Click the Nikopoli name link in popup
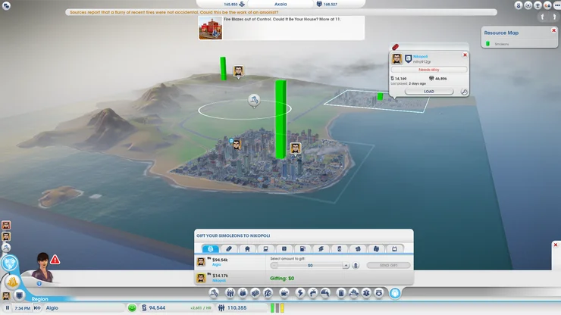Screen dimensions: 561x315 click(x=421, y=57)
